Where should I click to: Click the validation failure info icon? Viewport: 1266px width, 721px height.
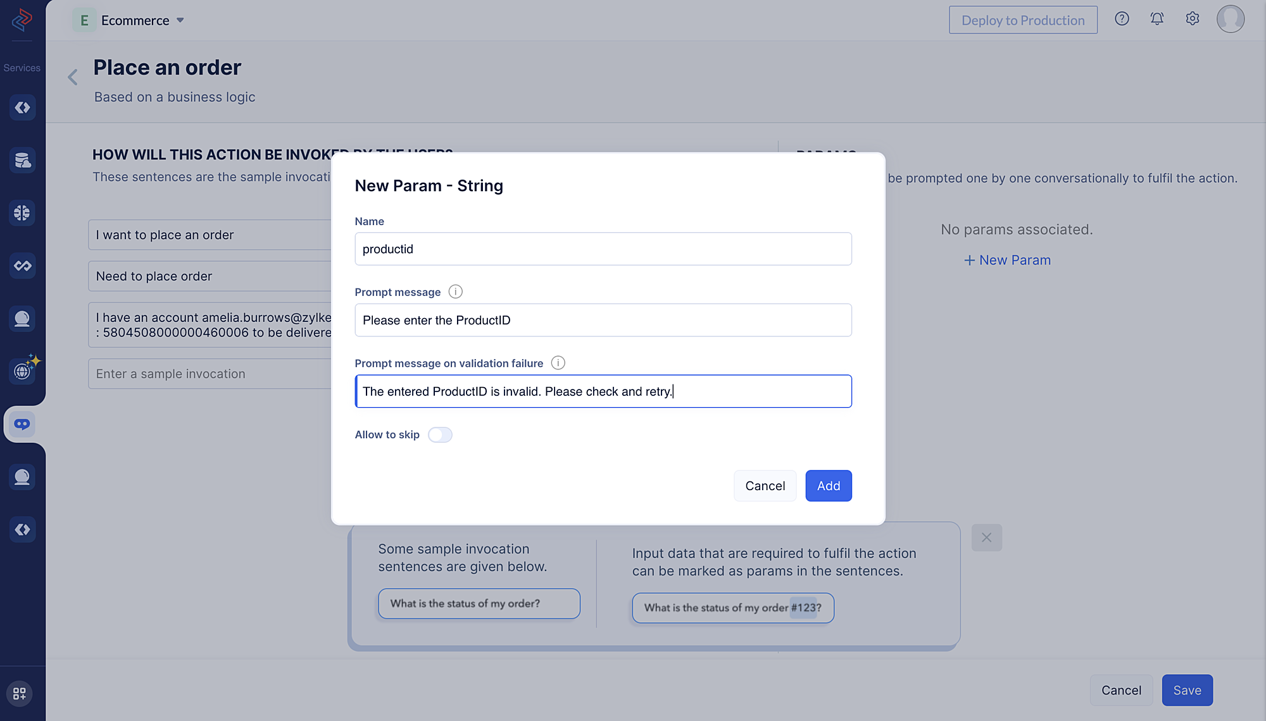558,363
